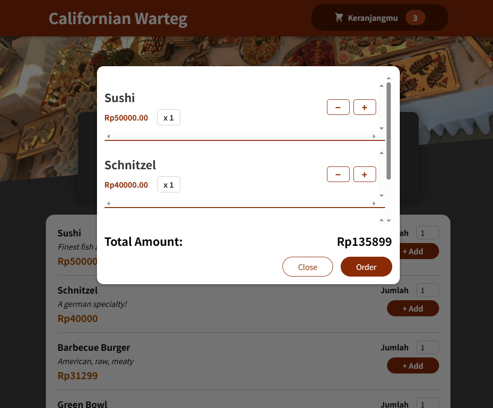Screen dimensions: 493x408
Task: Decrease Sushi quantity with minus button
Action: coord(338,107)
